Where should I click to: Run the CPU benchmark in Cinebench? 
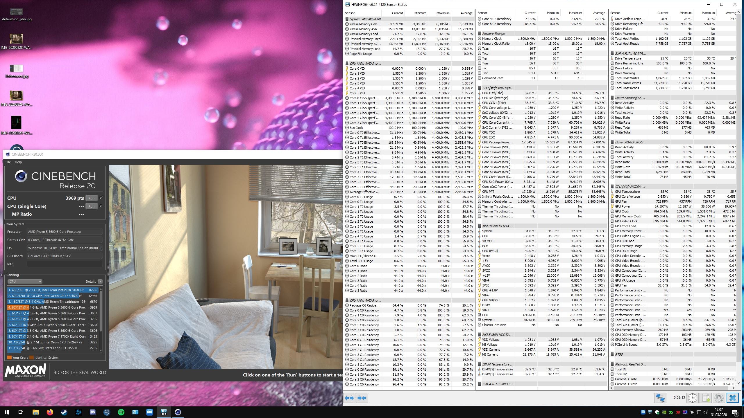point(91,198)
